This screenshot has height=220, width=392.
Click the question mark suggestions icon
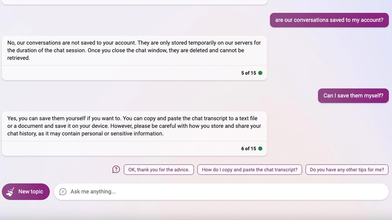coord(116,169)
